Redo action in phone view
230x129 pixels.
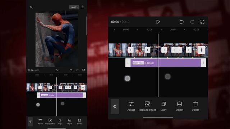click(x=77, y=70)
